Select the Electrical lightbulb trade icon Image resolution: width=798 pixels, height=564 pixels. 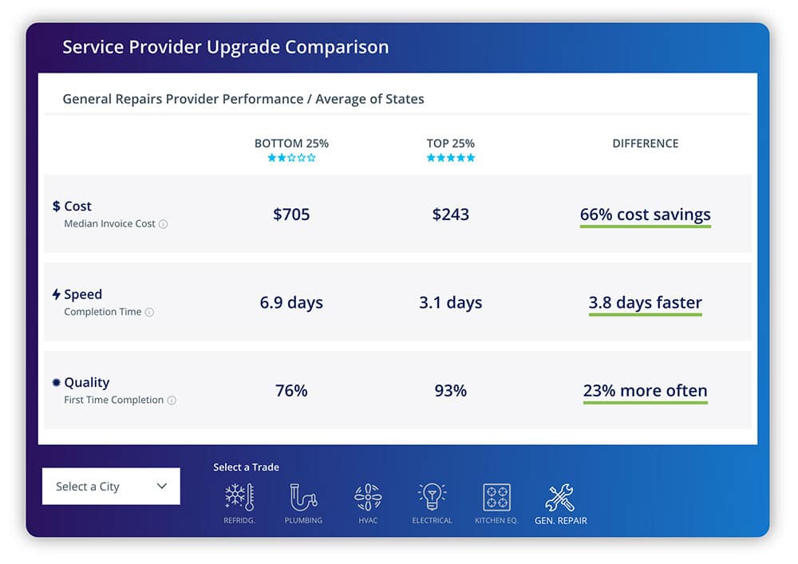pyautogui.click(x=431, y=498)
